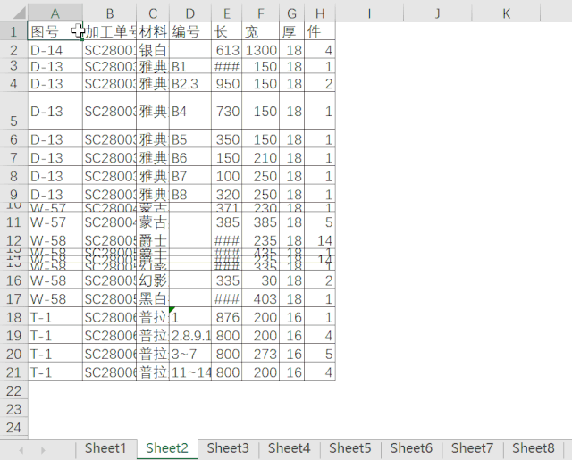Click cell 2.8.9.1 in row 19
Viewport: 572px width, 460px height.
click(190, 335)
